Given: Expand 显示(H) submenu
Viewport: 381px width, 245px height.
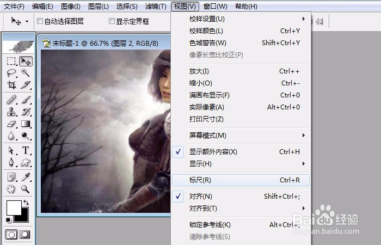Looking at the screenshot, I should (x=241, y=164).
